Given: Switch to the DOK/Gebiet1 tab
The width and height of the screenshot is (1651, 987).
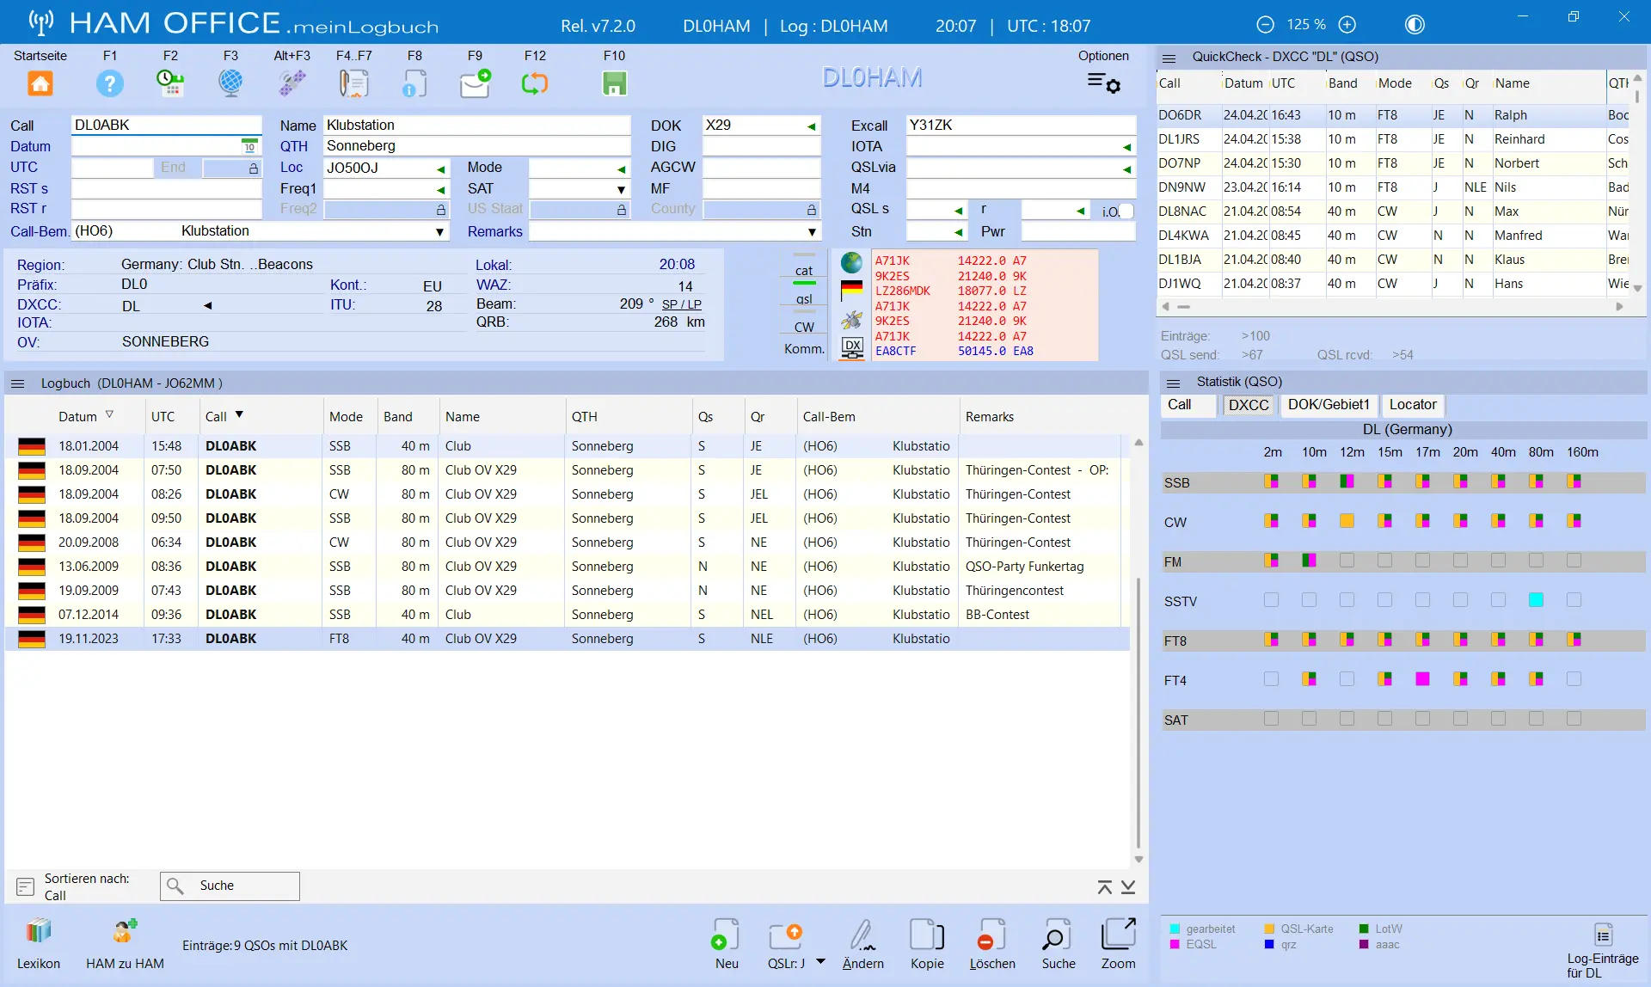Looking at the screenshot, I should [1329, 405].
